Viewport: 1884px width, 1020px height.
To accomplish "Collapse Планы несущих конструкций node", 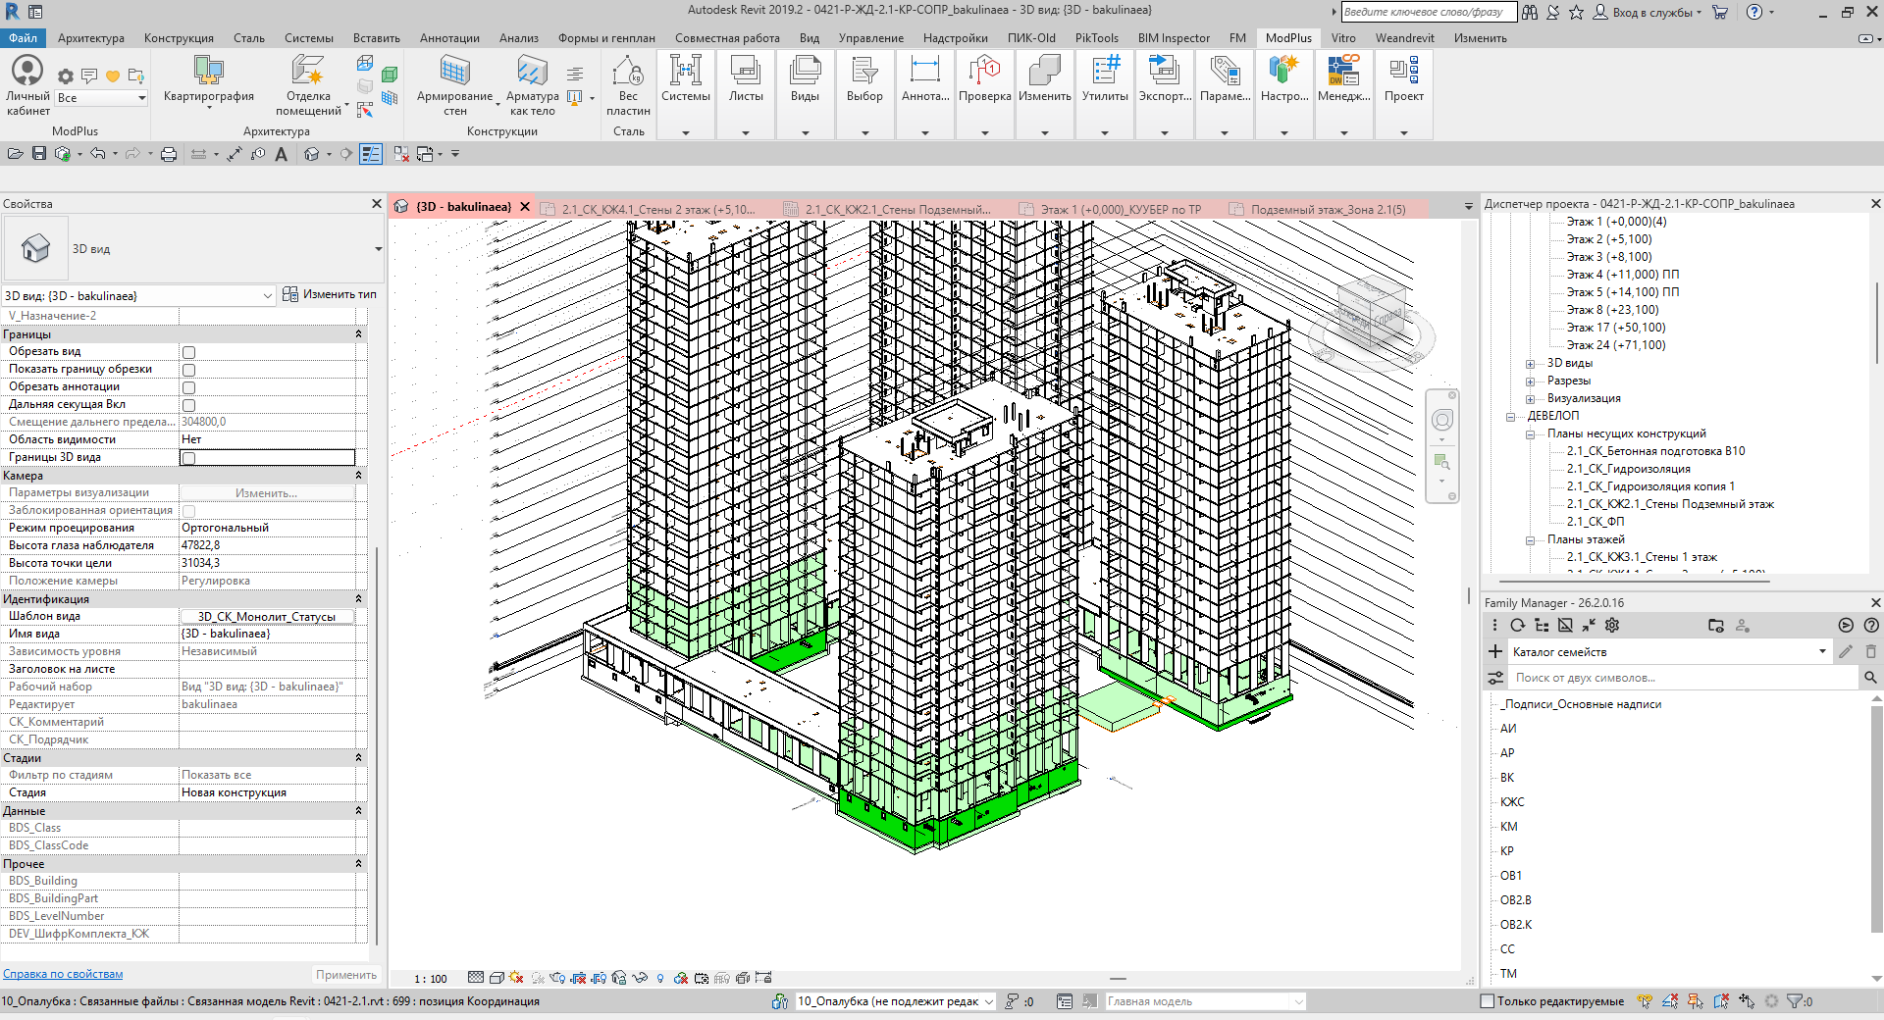I will coord(1530,434).
